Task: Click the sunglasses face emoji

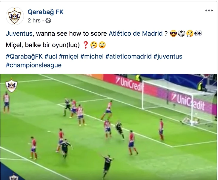Action: pos(174,34)
